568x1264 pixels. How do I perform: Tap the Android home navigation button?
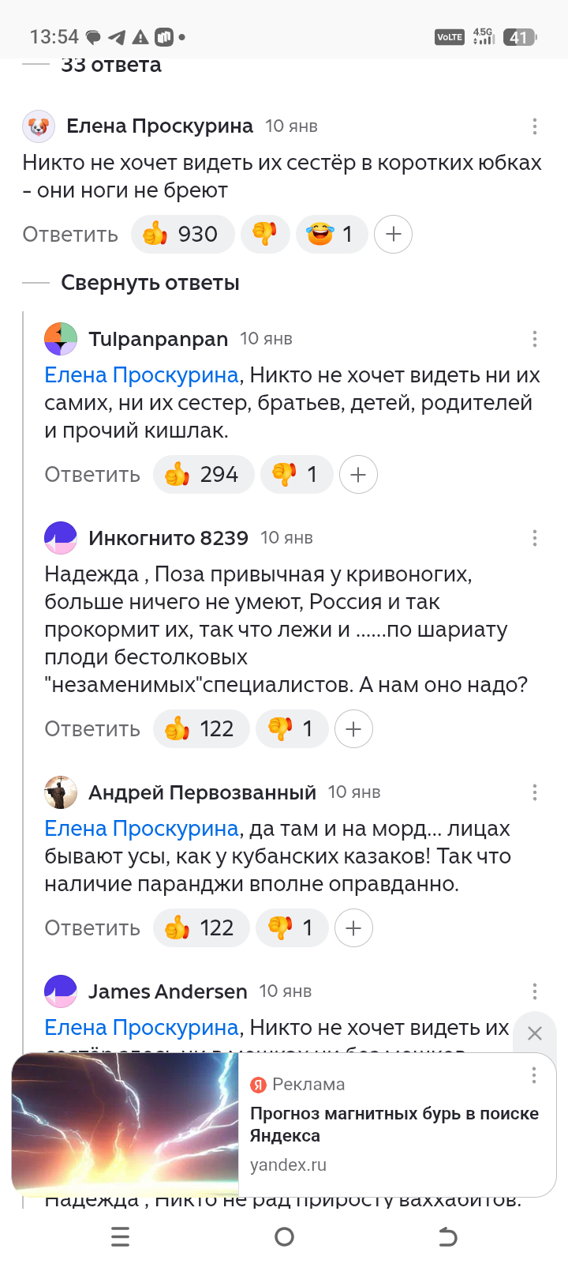pos(284,1237)
